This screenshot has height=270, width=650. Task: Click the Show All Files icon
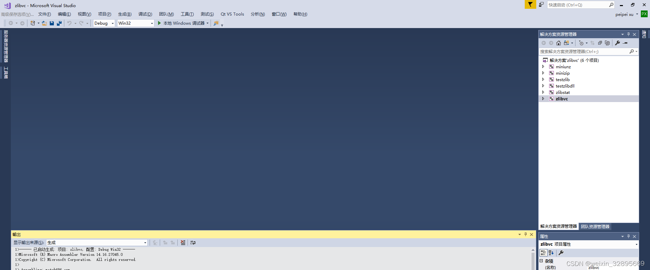607,43
